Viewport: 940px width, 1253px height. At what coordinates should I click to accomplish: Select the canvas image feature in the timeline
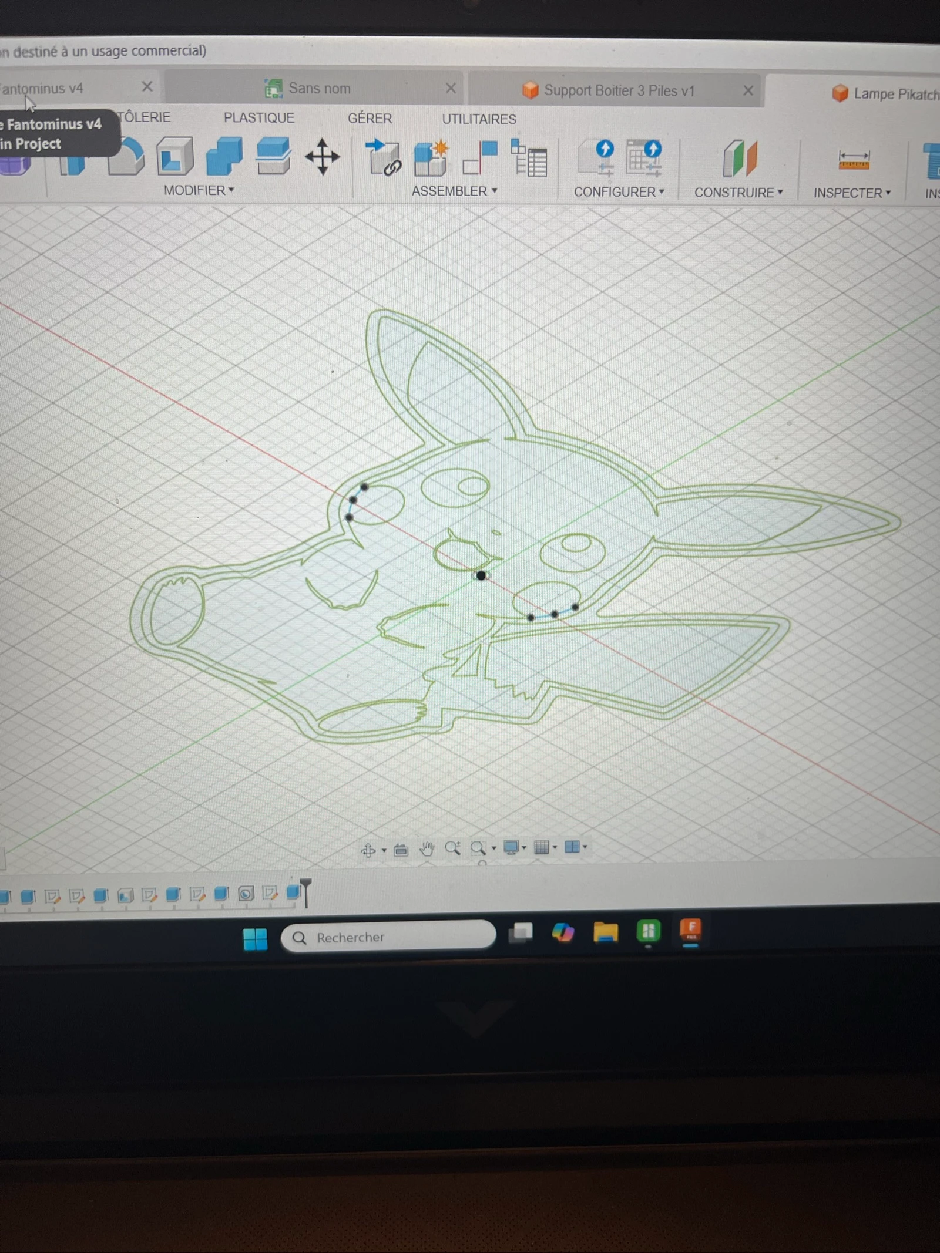tap(125, 895)
